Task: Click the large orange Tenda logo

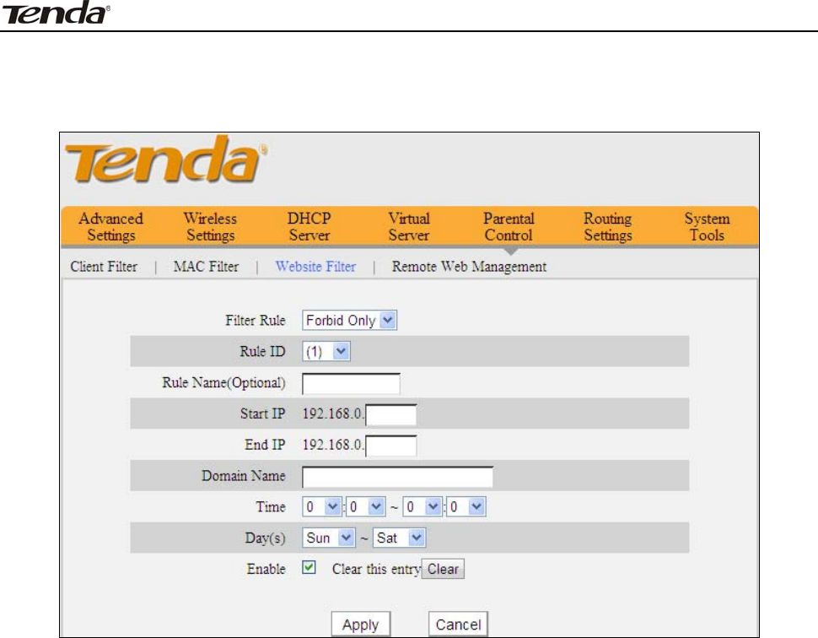Action: pos(166,159)
